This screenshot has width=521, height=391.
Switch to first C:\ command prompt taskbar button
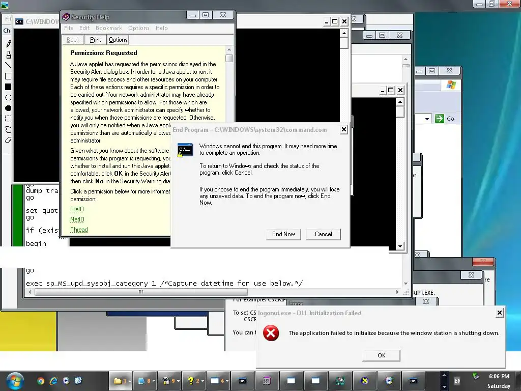coord(242,381)
